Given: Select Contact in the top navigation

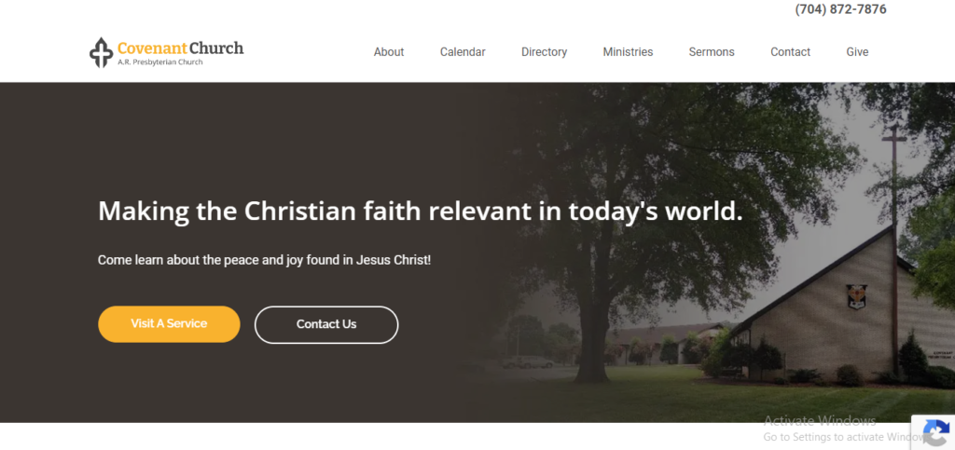Looking at the screenshot, I should [790, 52].
